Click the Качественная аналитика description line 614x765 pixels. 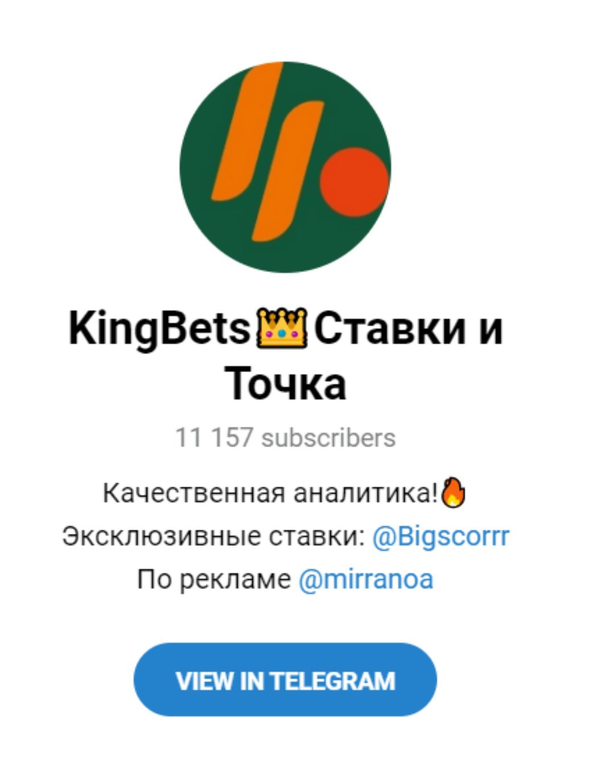click(x=284, y=492)
